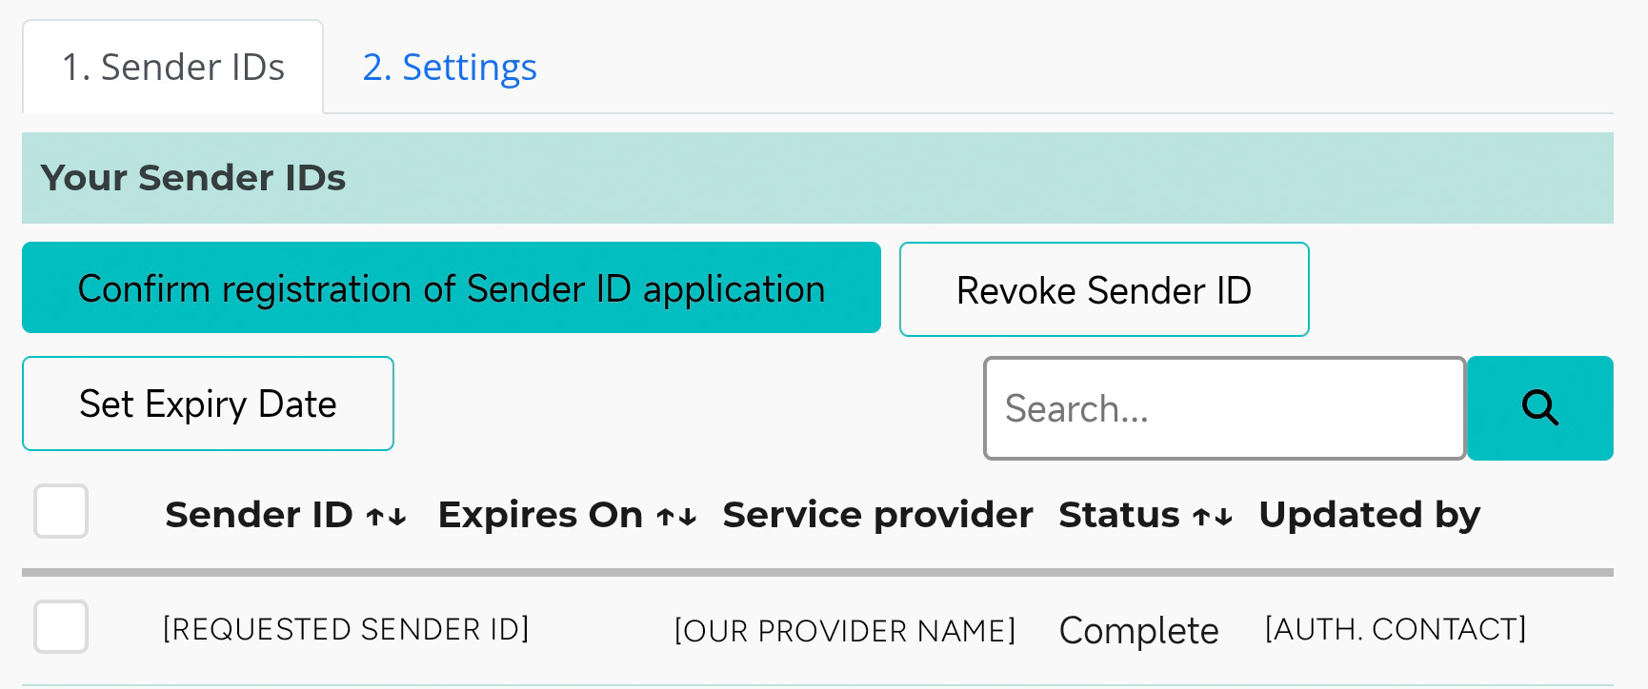Click the Status column header

point(1119,515)
